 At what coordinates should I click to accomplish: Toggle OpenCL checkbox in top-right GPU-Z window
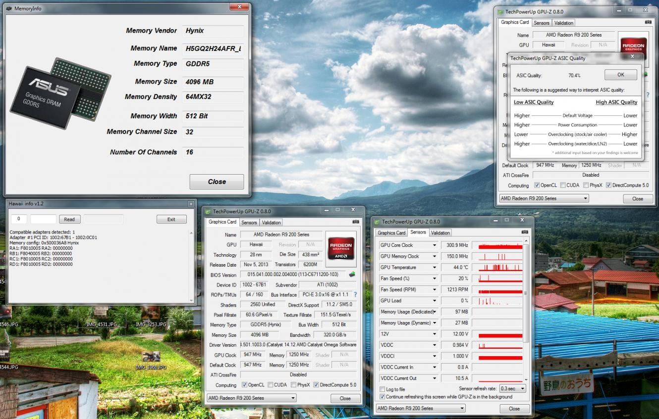click(537, 186)
